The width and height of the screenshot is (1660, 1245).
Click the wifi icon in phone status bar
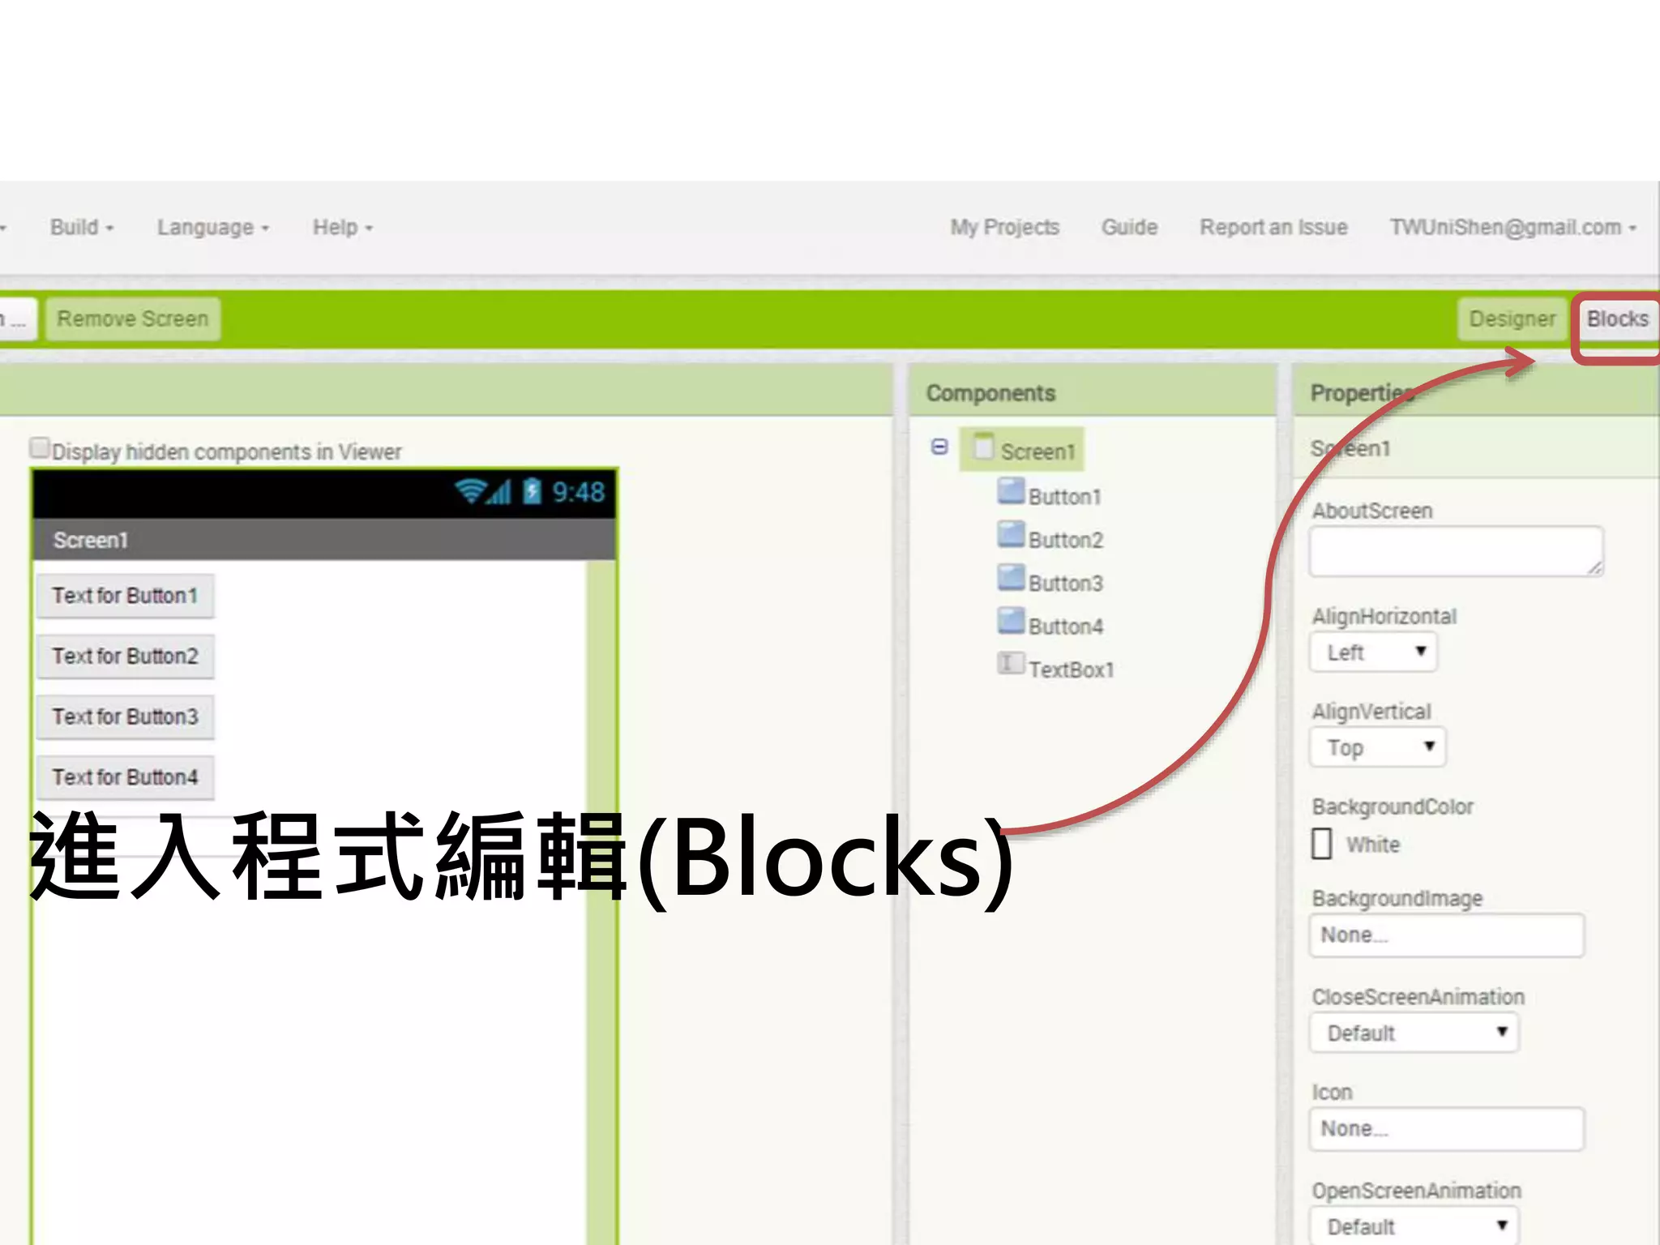(470, 491)
